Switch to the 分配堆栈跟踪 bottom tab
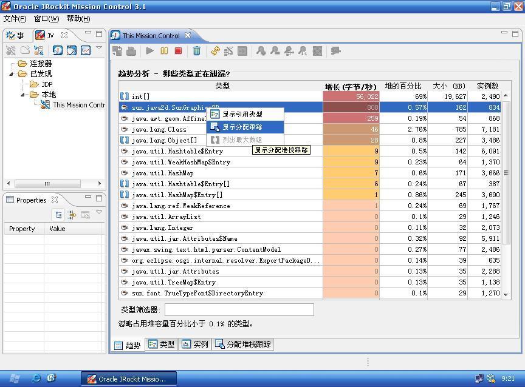This screenshot has width=525, height=387. click(243, 344)
